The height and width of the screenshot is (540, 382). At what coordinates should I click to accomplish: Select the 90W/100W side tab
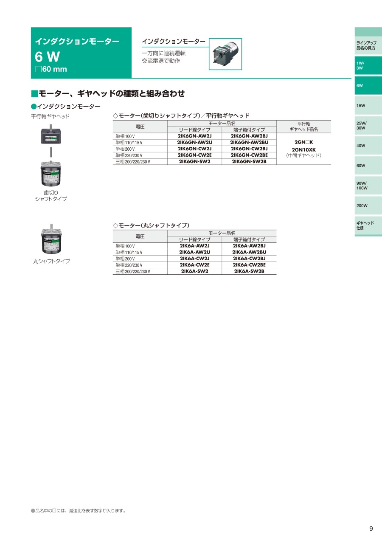tap(368, 185)
